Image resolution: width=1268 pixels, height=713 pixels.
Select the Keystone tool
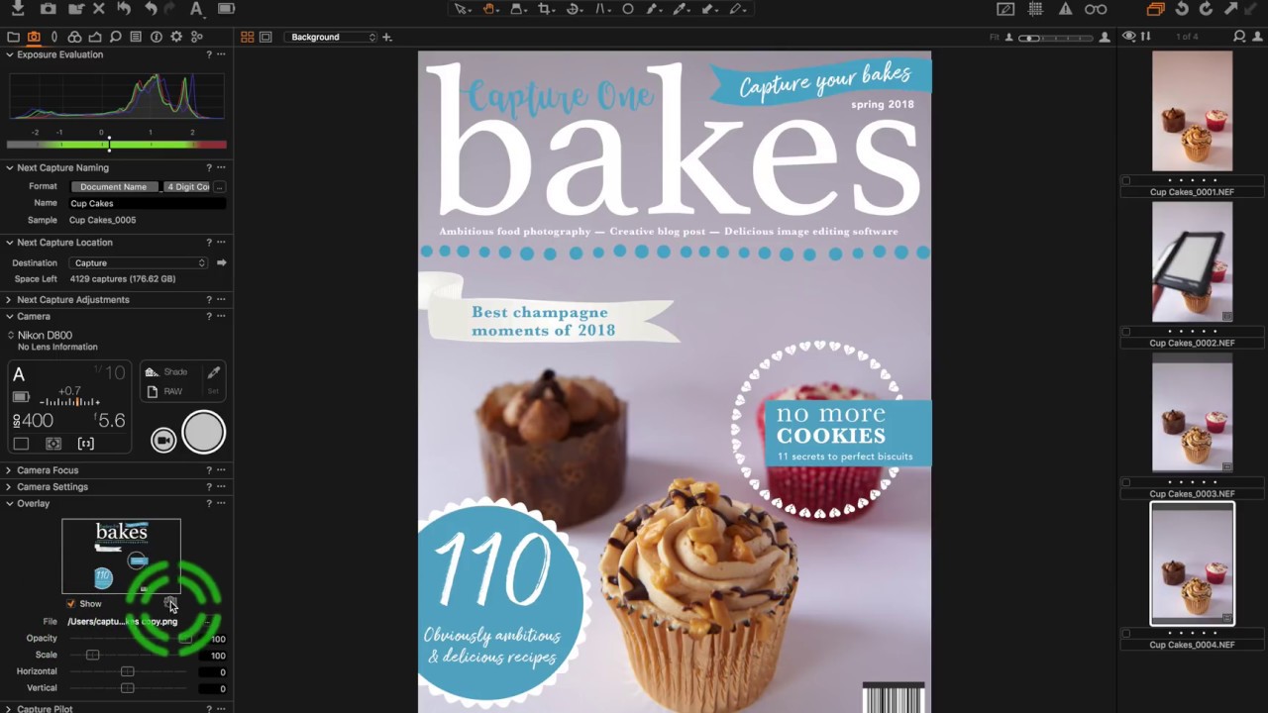point(602,9)
